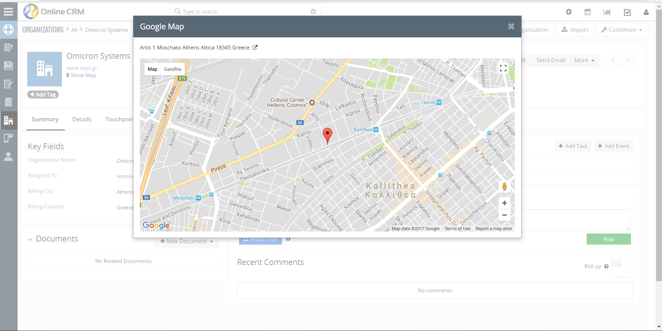Switch map to Map view
Image resolution: width=662 pixels, height=331 pixels.
pyautogui.click(x=152, y=69)
